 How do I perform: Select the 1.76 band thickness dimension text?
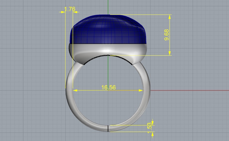tap(70, 9)
